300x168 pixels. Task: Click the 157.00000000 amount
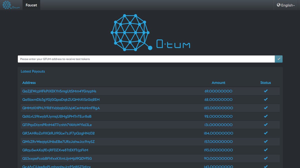218,142
